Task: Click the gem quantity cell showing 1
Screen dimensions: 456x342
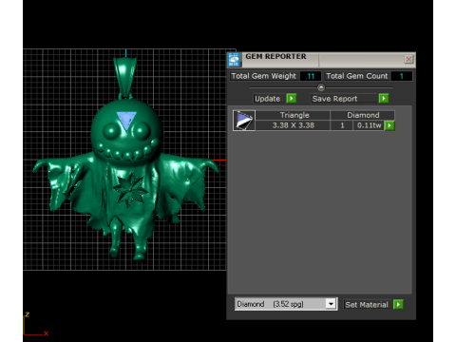Action: pos(342,125)
